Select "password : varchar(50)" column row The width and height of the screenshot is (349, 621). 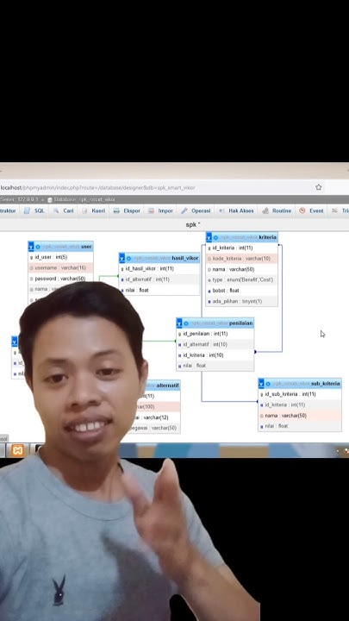60,279
